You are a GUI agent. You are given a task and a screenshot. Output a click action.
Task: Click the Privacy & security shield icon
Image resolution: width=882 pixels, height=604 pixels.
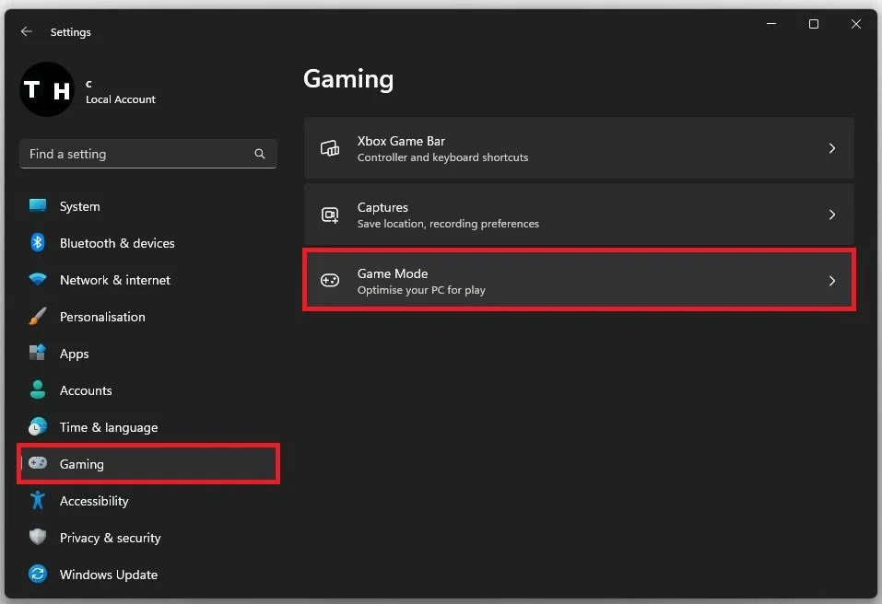tap(37, 538)
